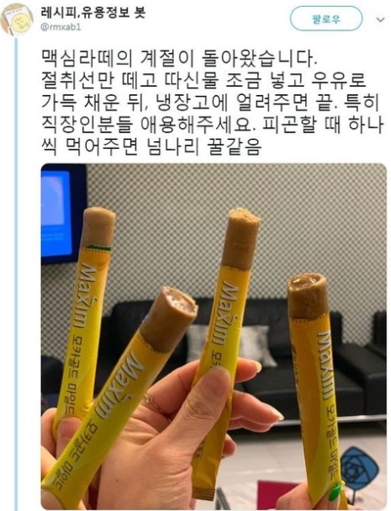Viewport: 391px width, 511px height.
Task: Open the @rmxab1 handle link
Action: tap(61, 28)
